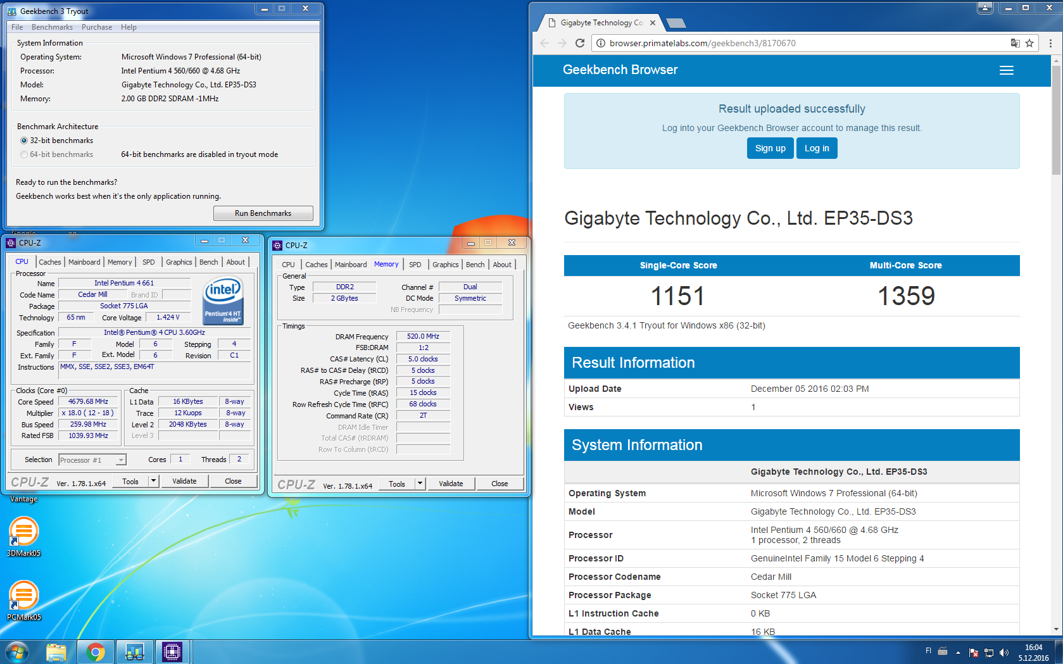Close the Gigabyte Technology browser tab
Screen dimensions: 1063x664
[653, 23]
